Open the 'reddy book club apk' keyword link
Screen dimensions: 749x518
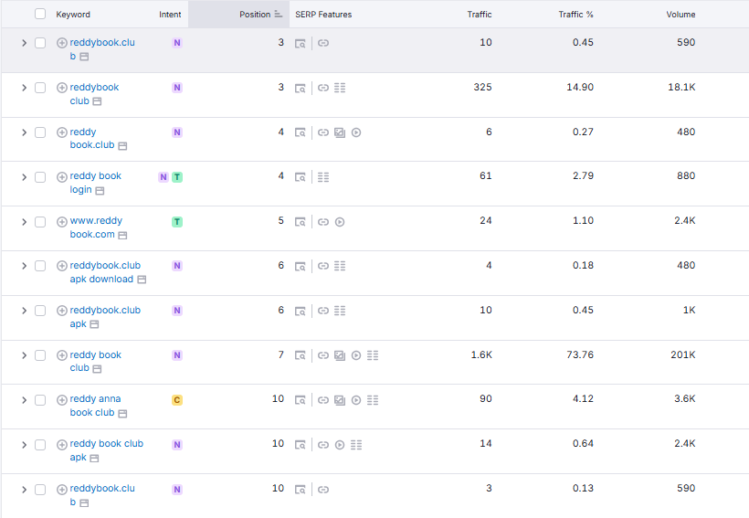coord(107,450)
